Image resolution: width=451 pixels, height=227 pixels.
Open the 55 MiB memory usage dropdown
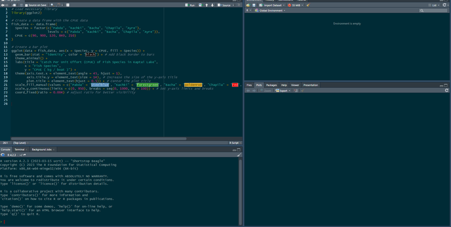[x=295, y=5]
